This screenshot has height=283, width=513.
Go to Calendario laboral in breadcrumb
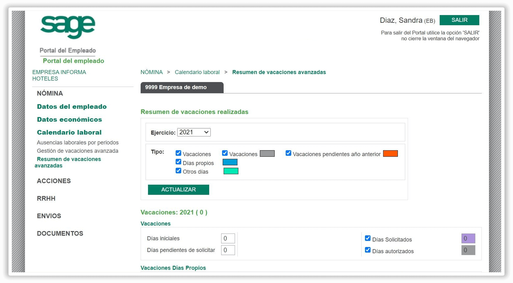[x=197, y=72]
